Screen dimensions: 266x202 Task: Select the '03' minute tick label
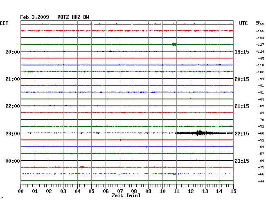pos(63,191)
